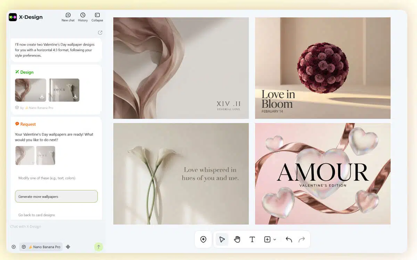Image resolution: width=417 pixels, height=260 pixels.
Task: Click the plus attachment icon in chat
Action: 14,247
